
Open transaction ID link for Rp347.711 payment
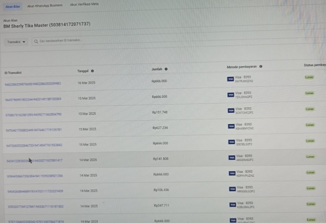coord(35,206)
